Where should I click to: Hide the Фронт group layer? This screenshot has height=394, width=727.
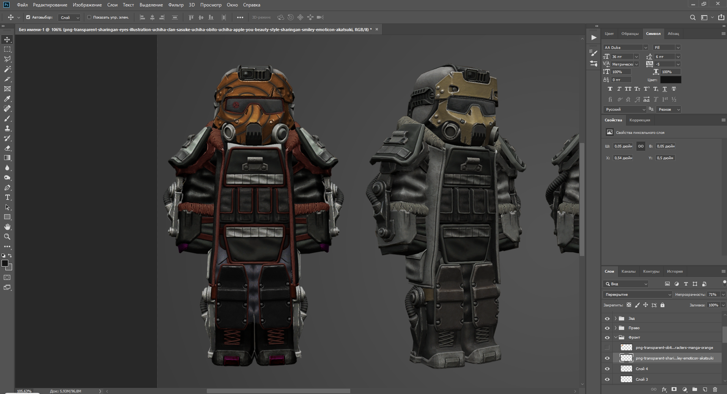(x=607, y=337)
